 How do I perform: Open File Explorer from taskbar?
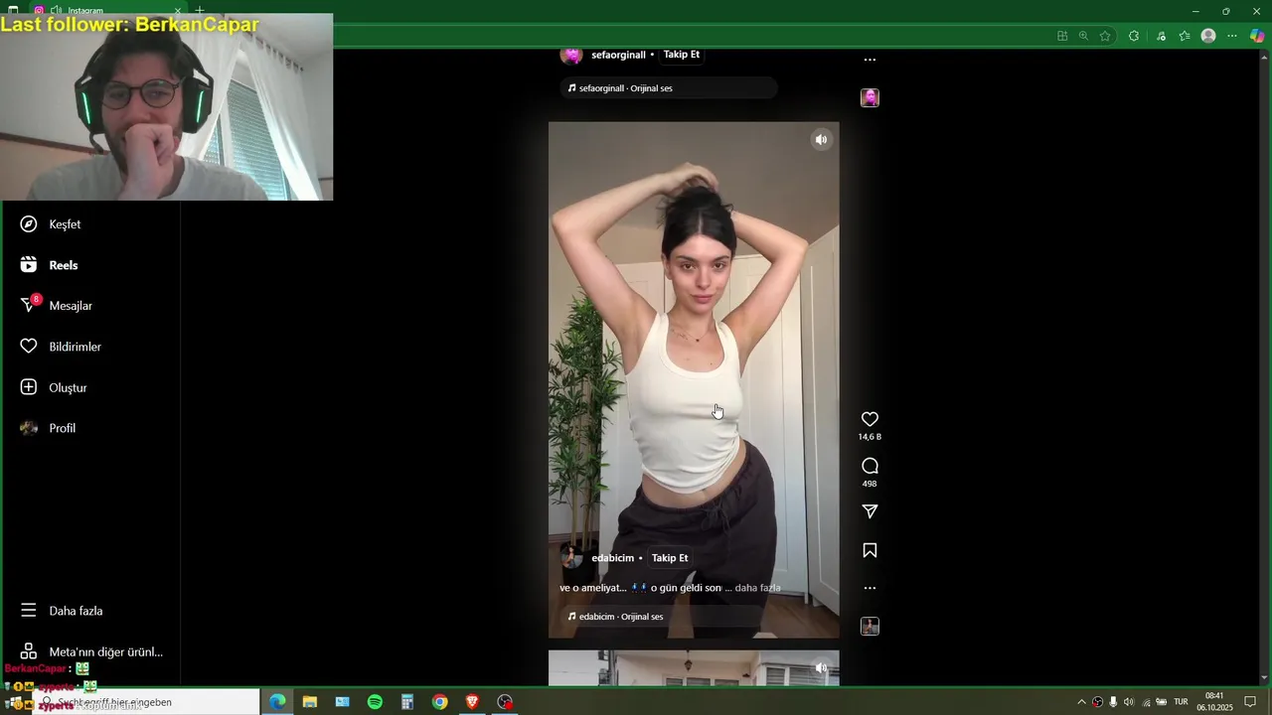tap(310, 702)
